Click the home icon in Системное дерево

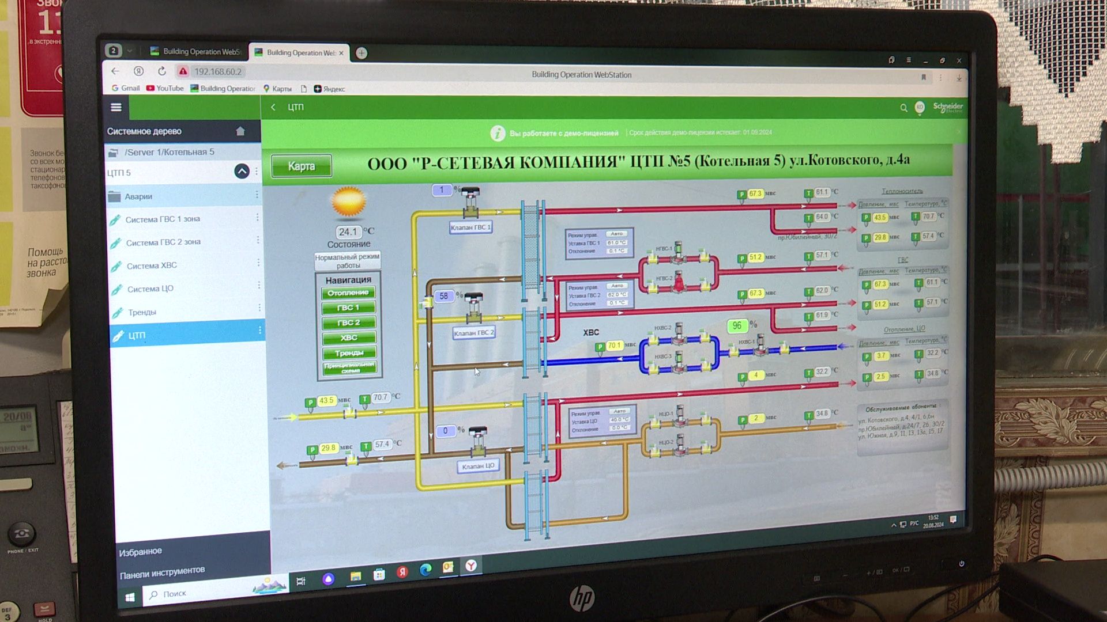coord(240,131)
